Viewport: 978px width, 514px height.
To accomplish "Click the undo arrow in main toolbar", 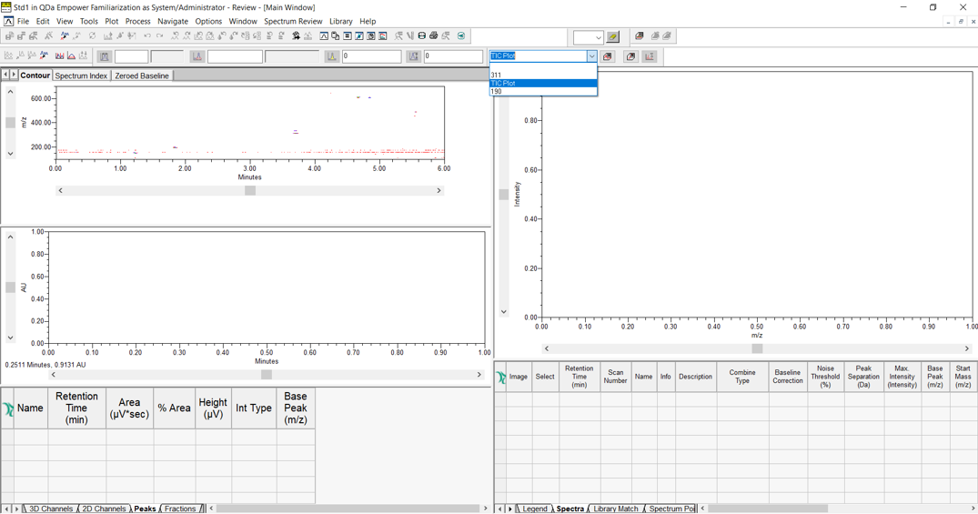I will coord(147,36).
